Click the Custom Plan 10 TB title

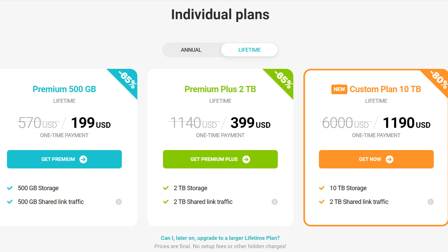[385, 89]
